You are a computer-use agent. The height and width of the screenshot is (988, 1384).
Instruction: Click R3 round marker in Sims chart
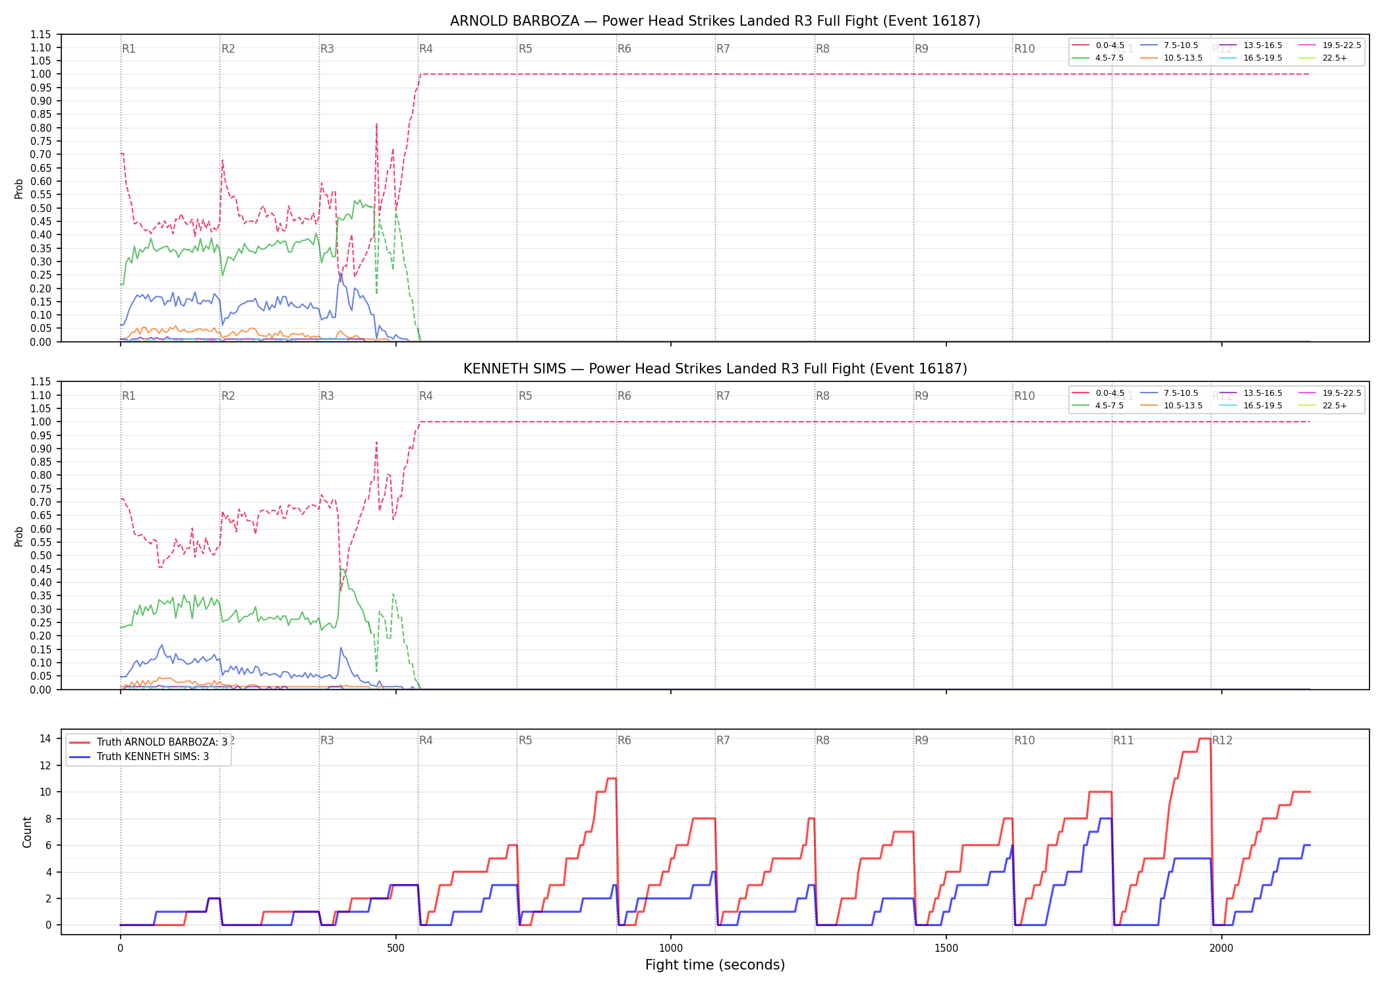point(327,396)
